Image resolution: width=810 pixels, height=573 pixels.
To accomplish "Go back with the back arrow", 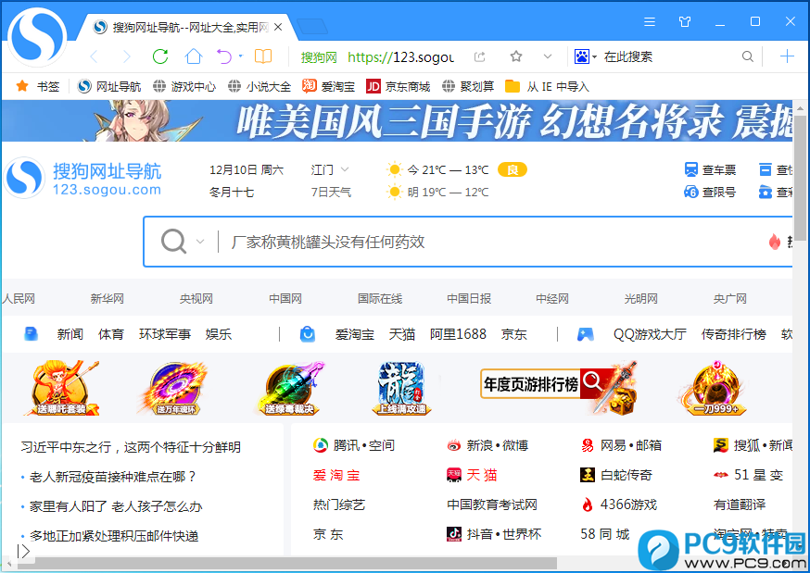I will pos(94,56).
